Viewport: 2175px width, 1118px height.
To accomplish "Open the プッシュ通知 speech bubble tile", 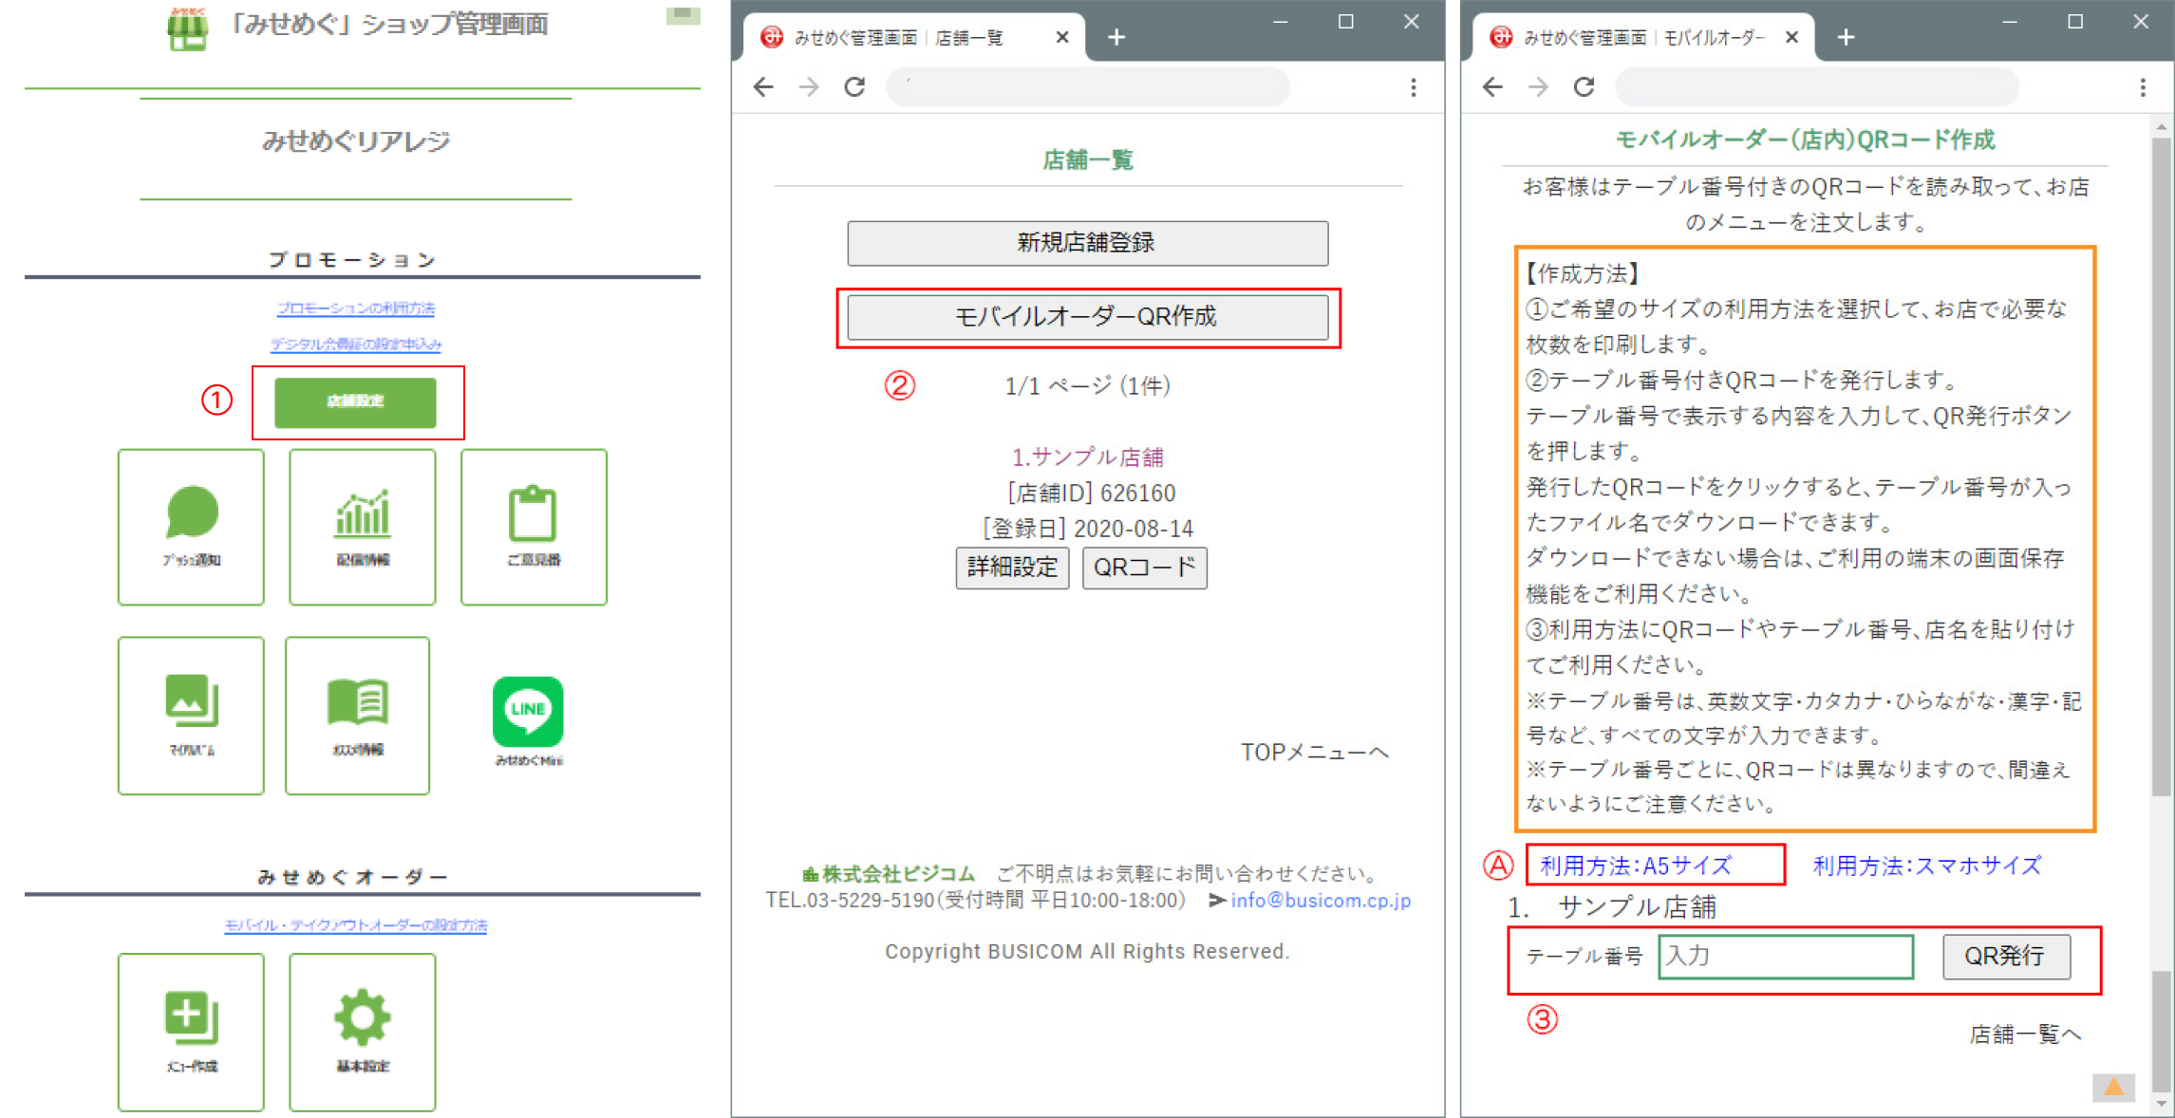I will click(191, 527).
